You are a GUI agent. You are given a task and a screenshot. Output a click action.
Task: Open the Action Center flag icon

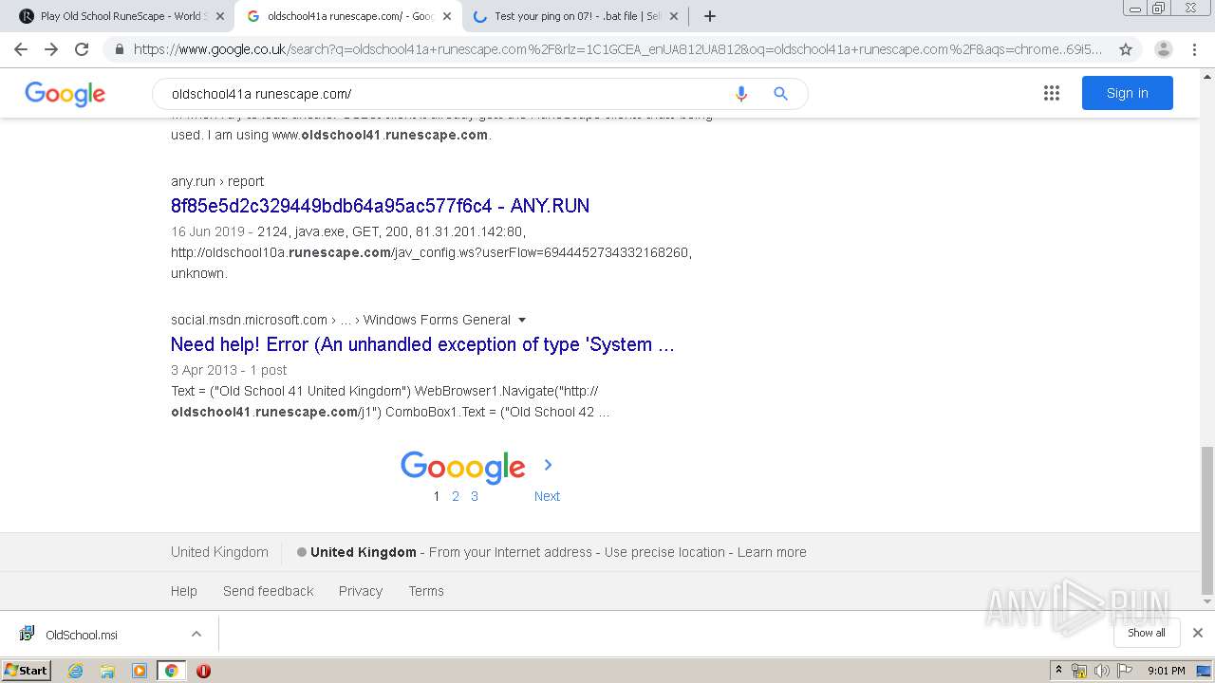[x=1124, y=671]
